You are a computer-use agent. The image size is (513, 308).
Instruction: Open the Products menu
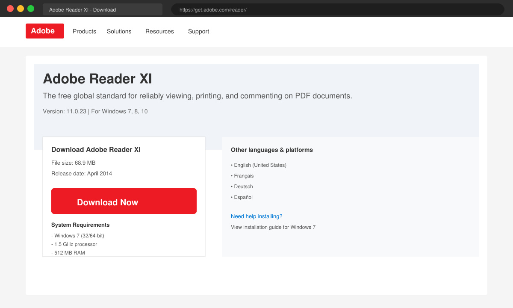pyautogui.click(x=84, y=31)
